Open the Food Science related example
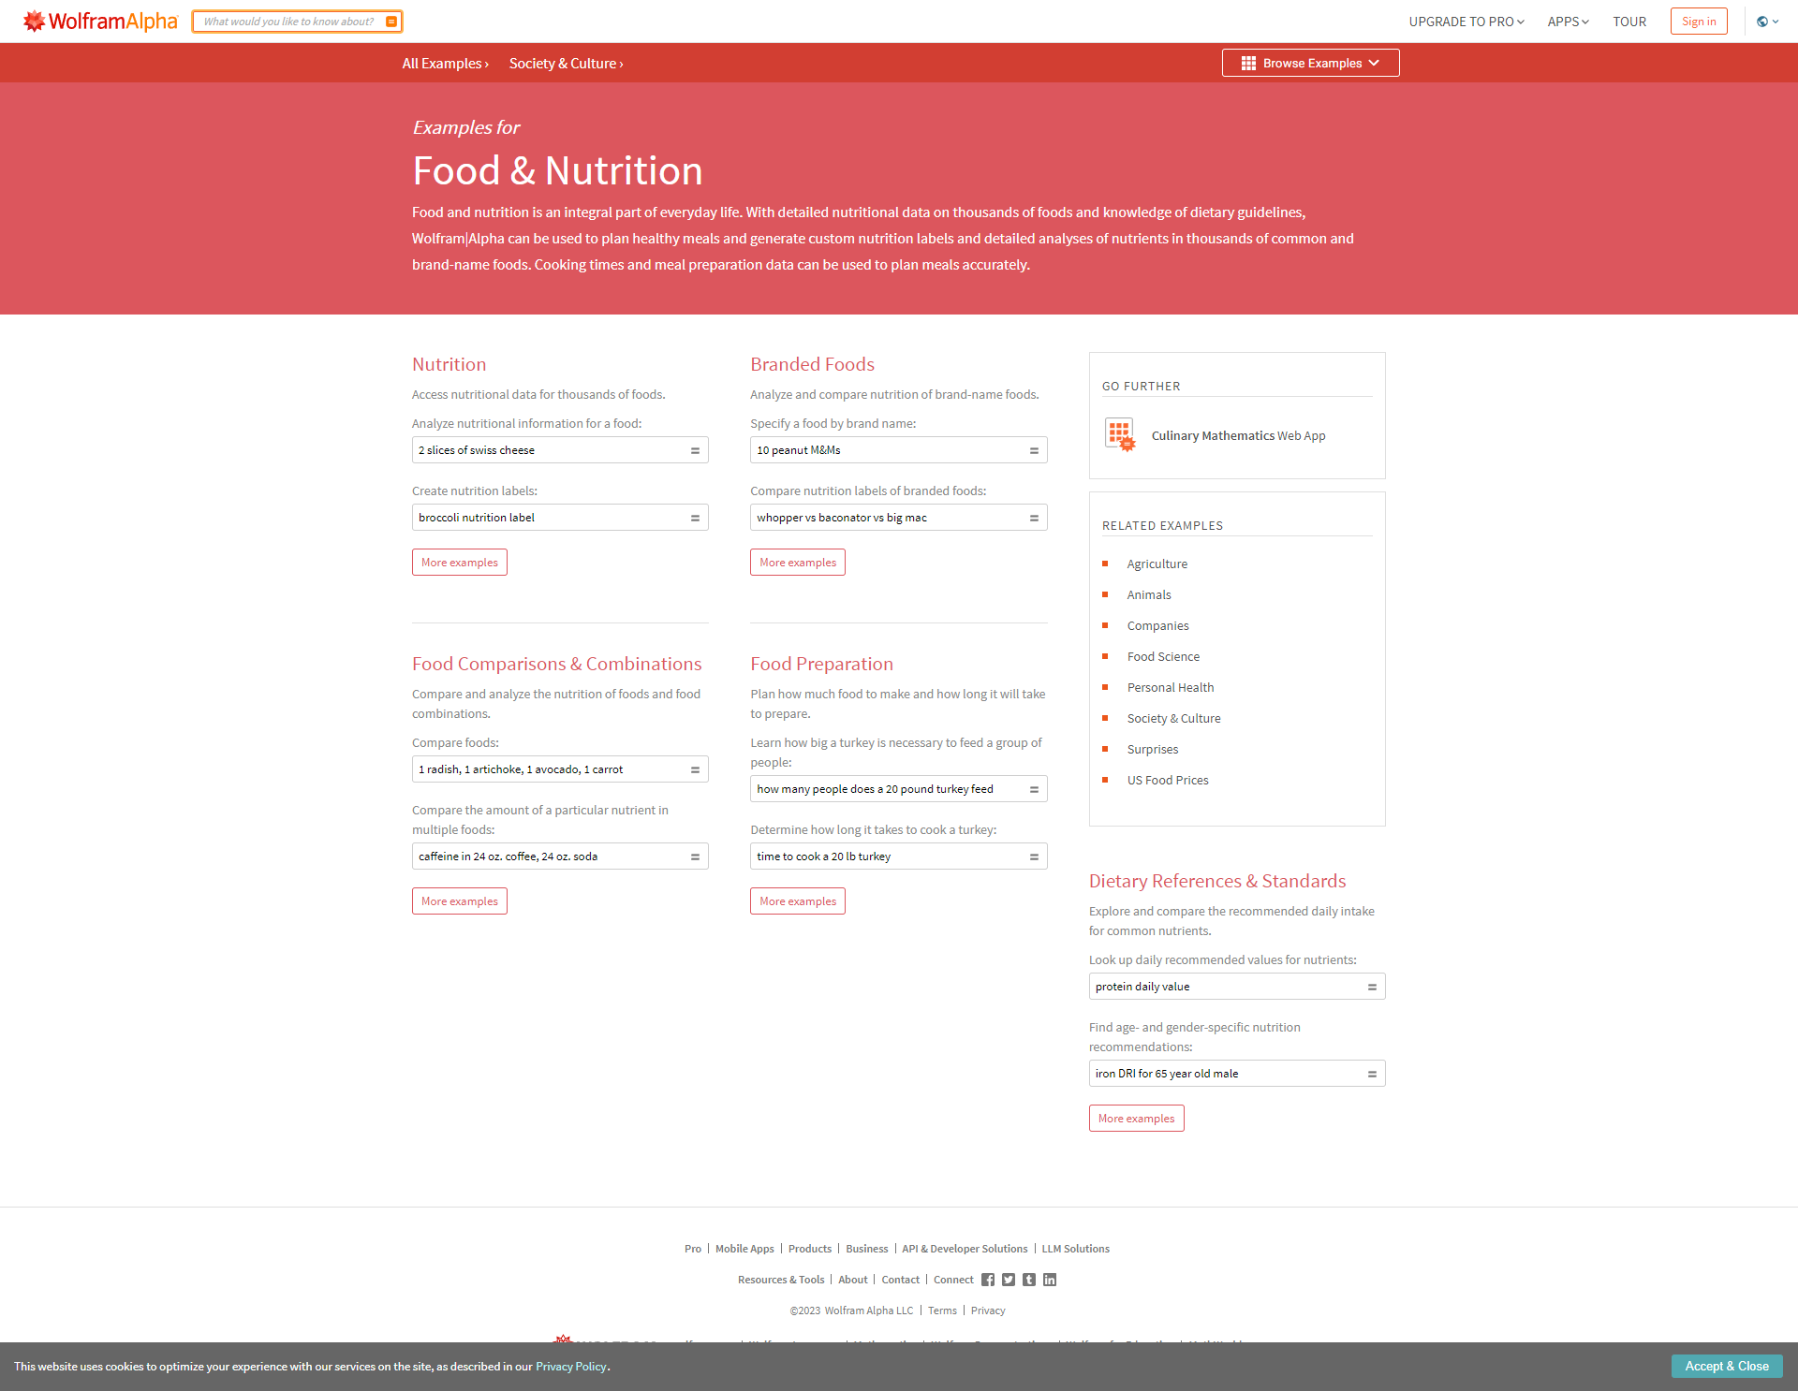The image size is (1798, 1391). [1163, 656]
